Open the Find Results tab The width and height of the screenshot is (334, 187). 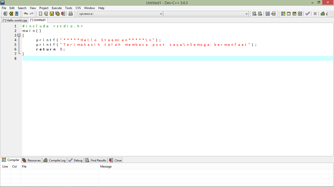(96, 160)
